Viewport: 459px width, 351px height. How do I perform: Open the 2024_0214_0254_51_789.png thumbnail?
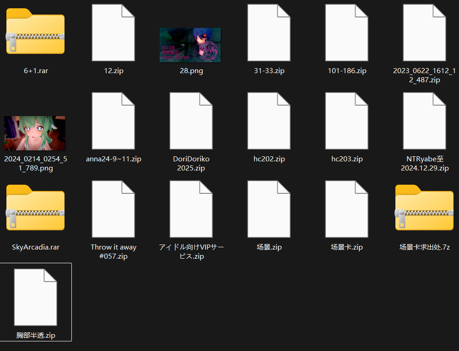pos(35,133)
